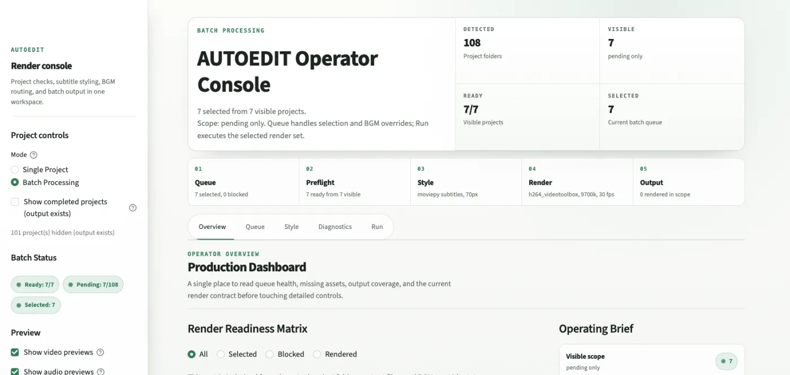Click the 02 Preflight step card
This screenshot has width=790, height=375.
(355, 182)
